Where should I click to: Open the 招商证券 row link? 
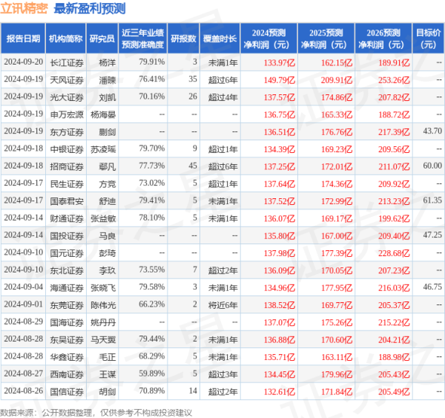point(65,165)
